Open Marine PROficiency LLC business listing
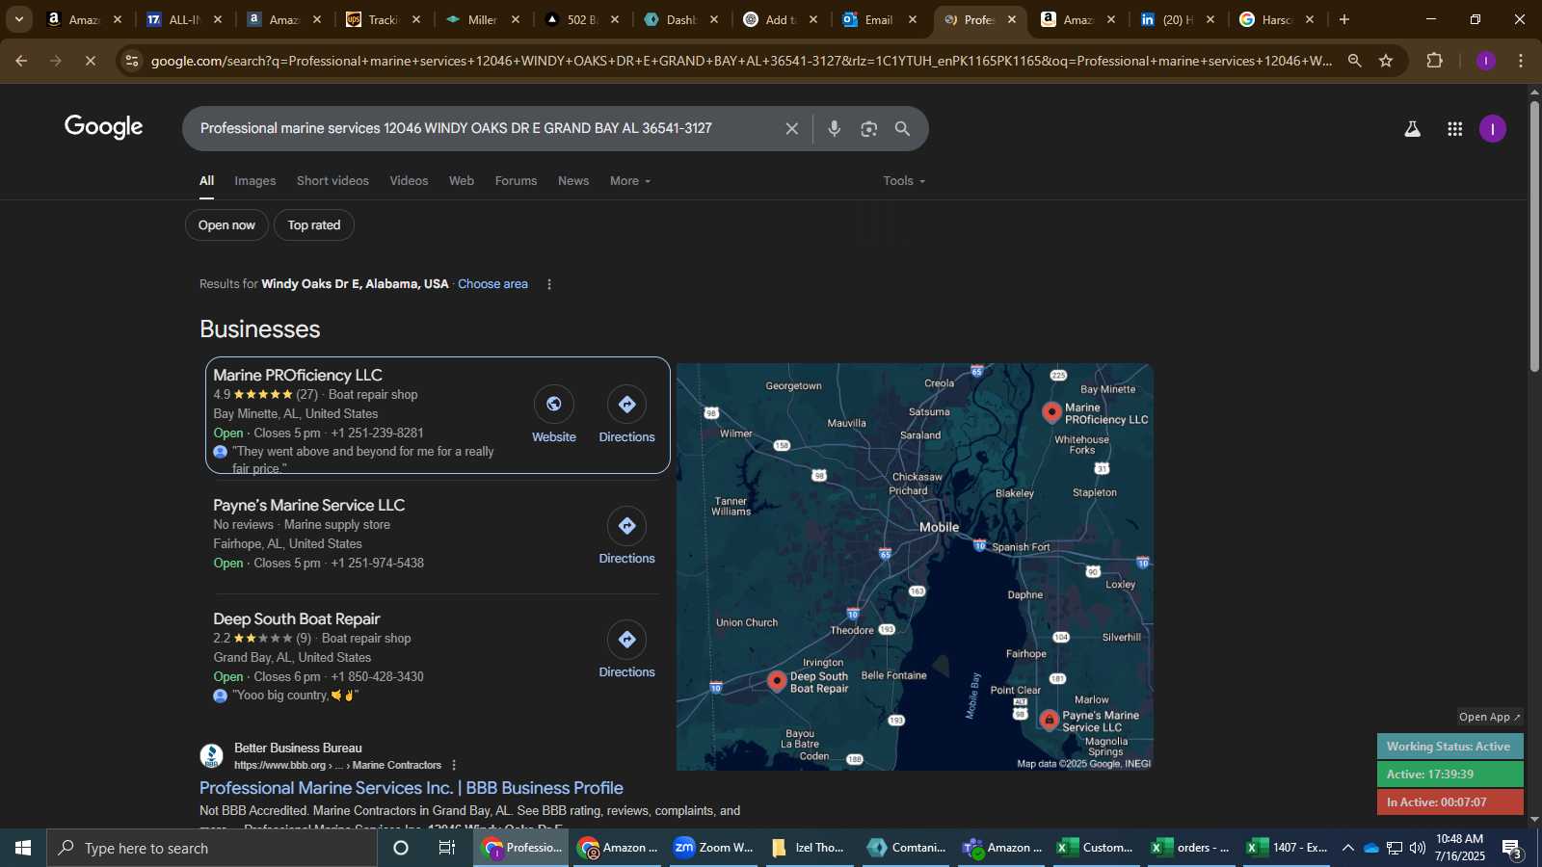Viewport: 1542px width, 867px height. coord(298,376)
